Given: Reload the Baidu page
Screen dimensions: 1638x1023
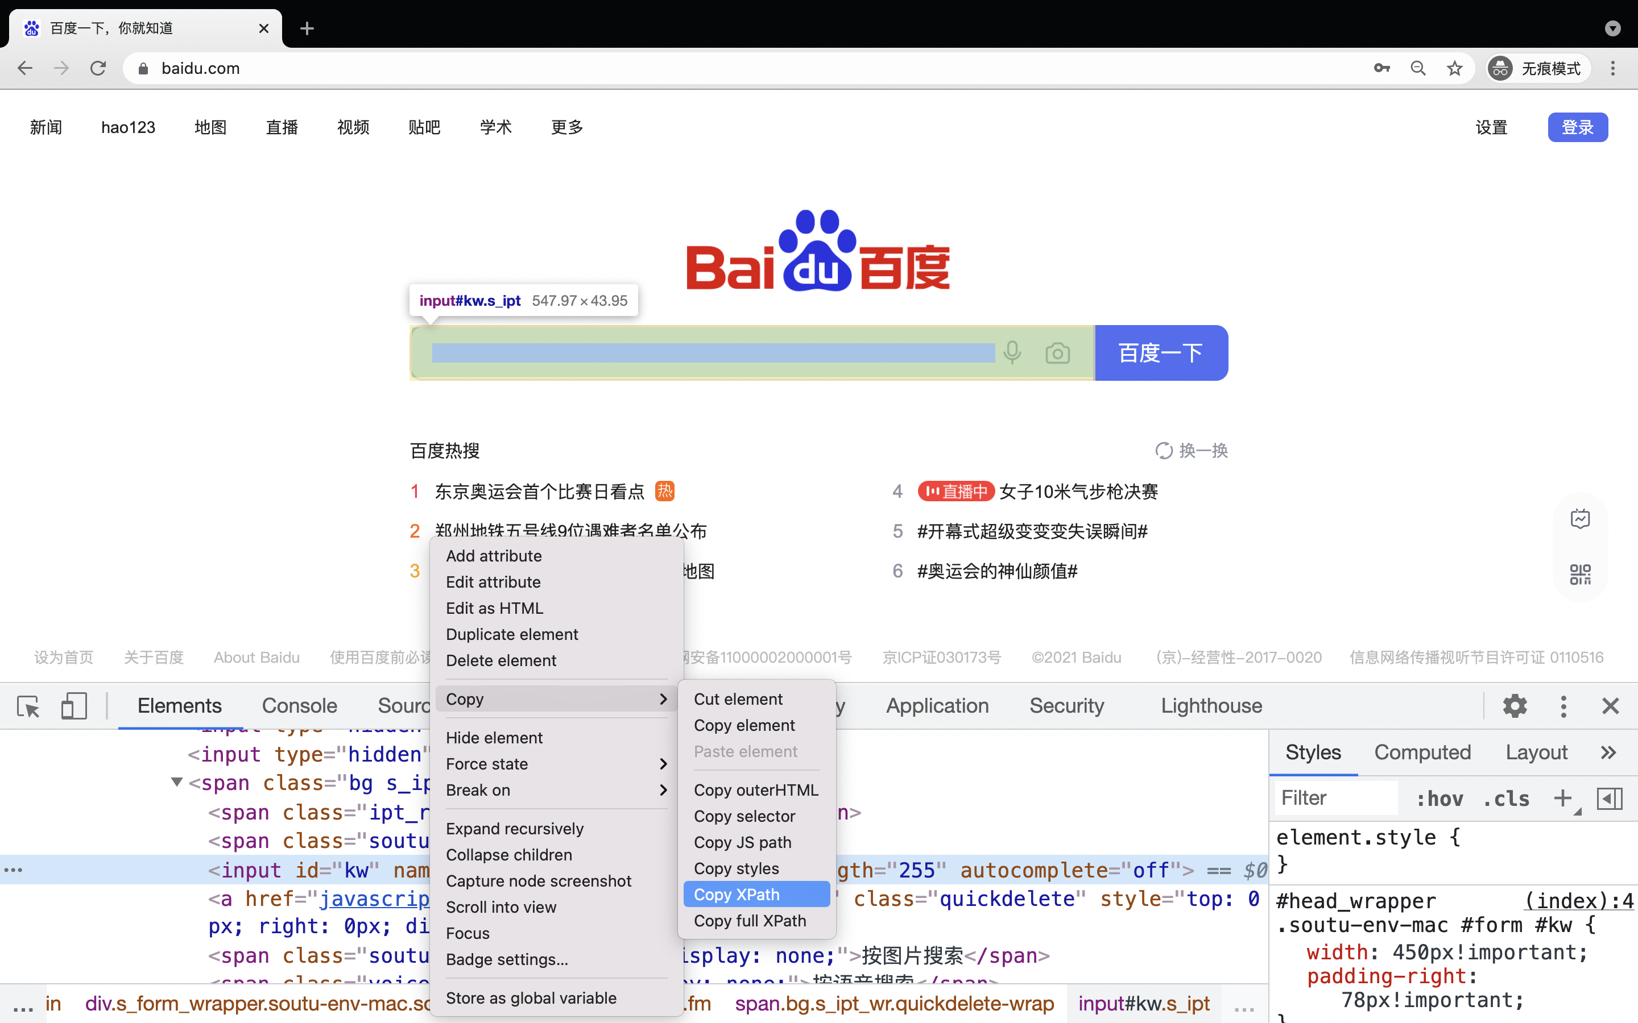Looking at the screenshot, I should (98, 68).
